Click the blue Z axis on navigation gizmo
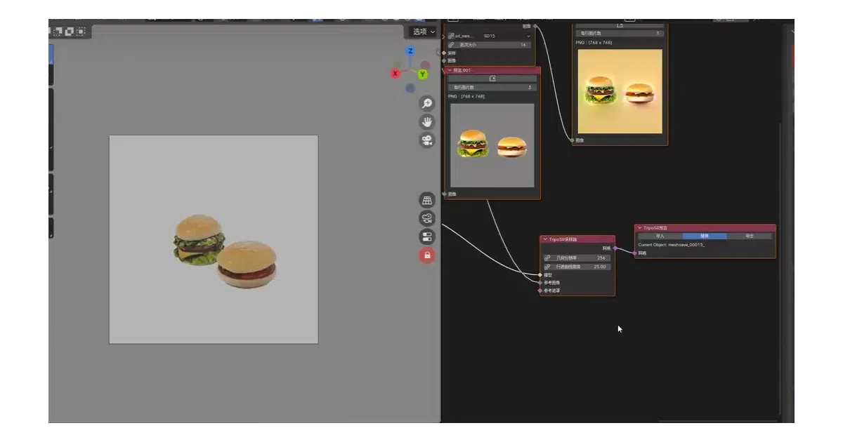843x442 pixels. [x=410, y=51]
